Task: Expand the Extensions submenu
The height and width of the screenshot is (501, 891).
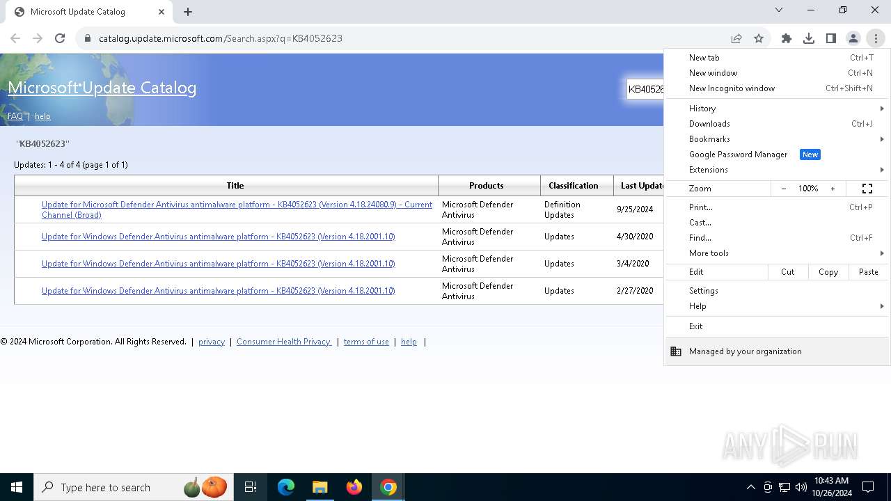Action: click(x=777, y=170)
